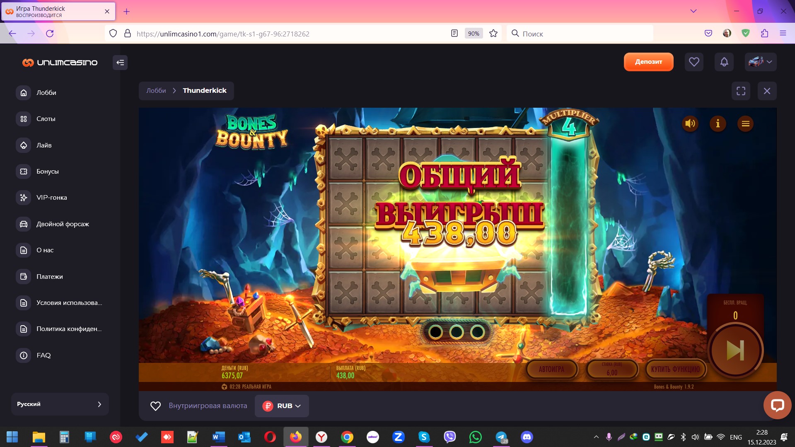This screenshot has height=447, width=795.
Task: Open Telegram from the taskbar
Action: tap(501, 437)
